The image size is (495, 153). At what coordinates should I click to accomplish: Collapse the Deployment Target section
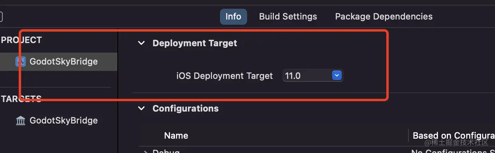[141, 43]
